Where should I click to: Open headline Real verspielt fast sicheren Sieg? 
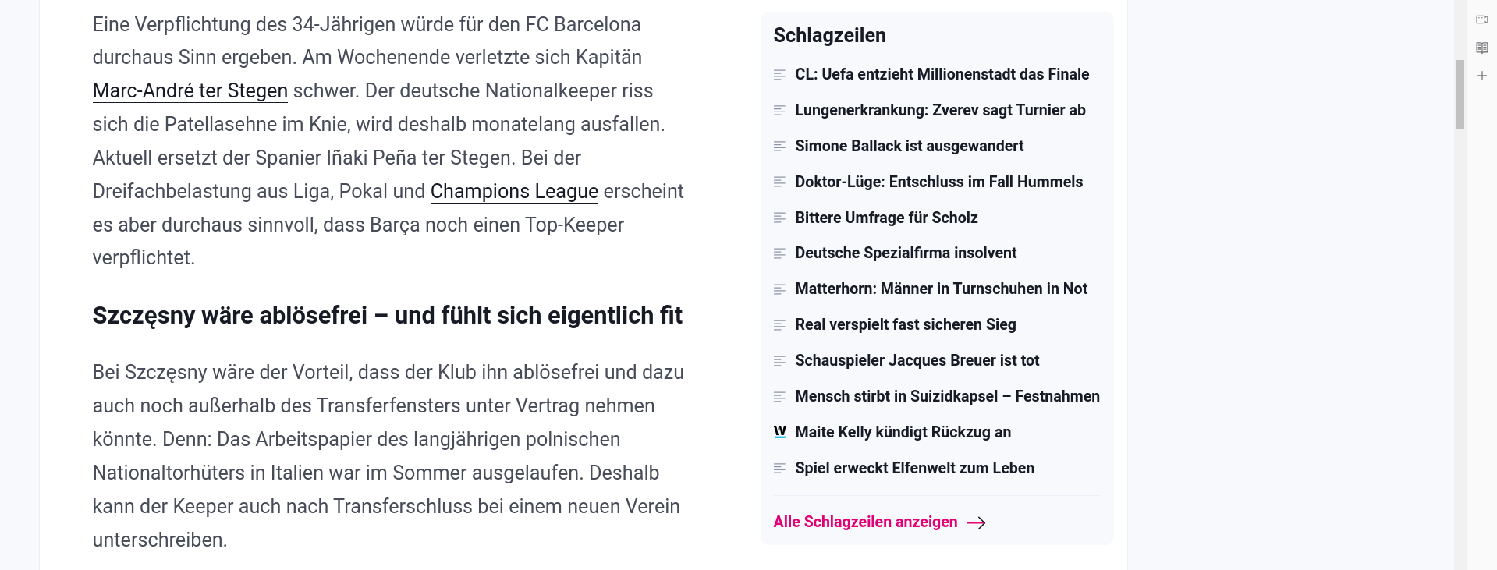[x=905, y=324]
